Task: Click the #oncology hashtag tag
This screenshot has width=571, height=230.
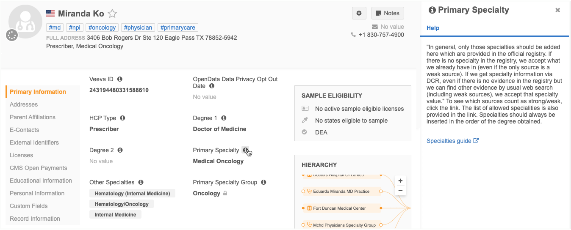Action: pyautogui.click(x=102, y=27)
